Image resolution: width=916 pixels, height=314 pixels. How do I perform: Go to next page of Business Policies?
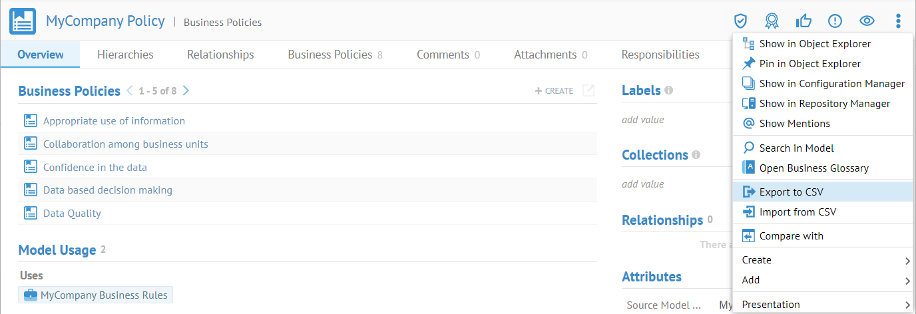186,90
